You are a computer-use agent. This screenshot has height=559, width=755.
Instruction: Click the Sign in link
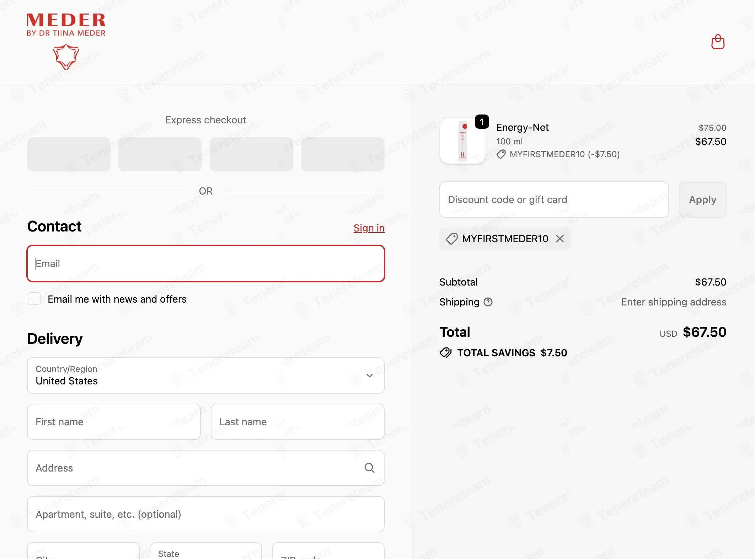click(x=369, y=228)
